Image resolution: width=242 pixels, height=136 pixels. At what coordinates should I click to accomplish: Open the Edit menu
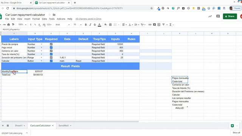pyautogui.click(x=13, y=19)
